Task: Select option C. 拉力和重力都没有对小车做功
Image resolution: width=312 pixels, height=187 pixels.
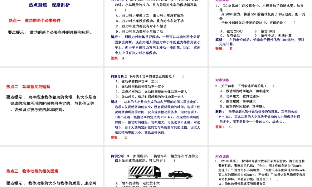Action: (141, 26)
